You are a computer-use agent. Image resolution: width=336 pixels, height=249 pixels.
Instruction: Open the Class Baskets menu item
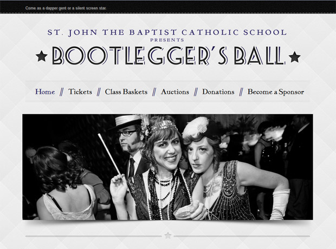pyautogui.click(x=126, y=91)
